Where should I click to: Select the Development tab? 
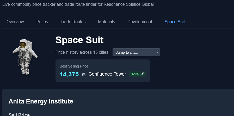coord(140,22)
